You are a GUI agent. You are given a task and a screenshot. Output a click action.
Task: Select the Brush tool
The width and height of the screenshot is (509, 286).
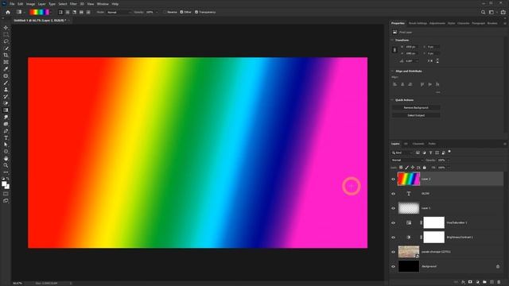point(6,83)
